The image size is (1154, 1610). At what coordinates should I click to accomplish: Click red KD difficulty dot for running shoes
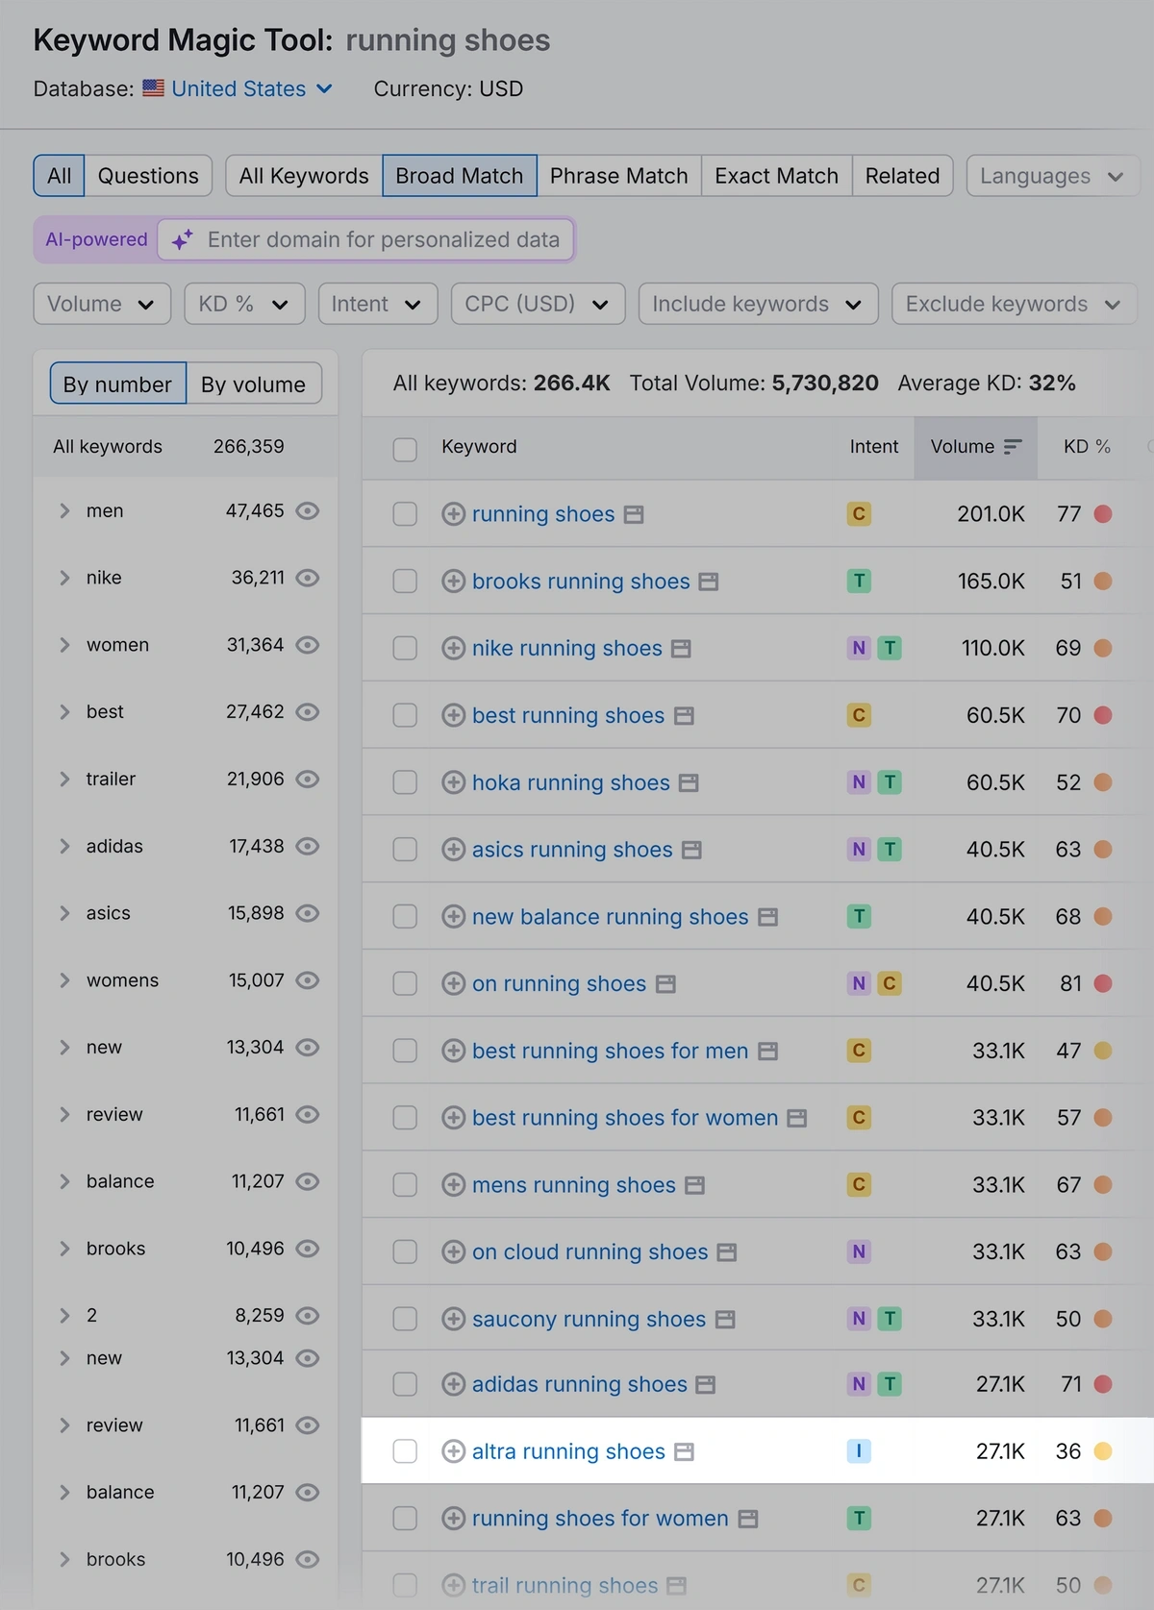coord(1103,514)
